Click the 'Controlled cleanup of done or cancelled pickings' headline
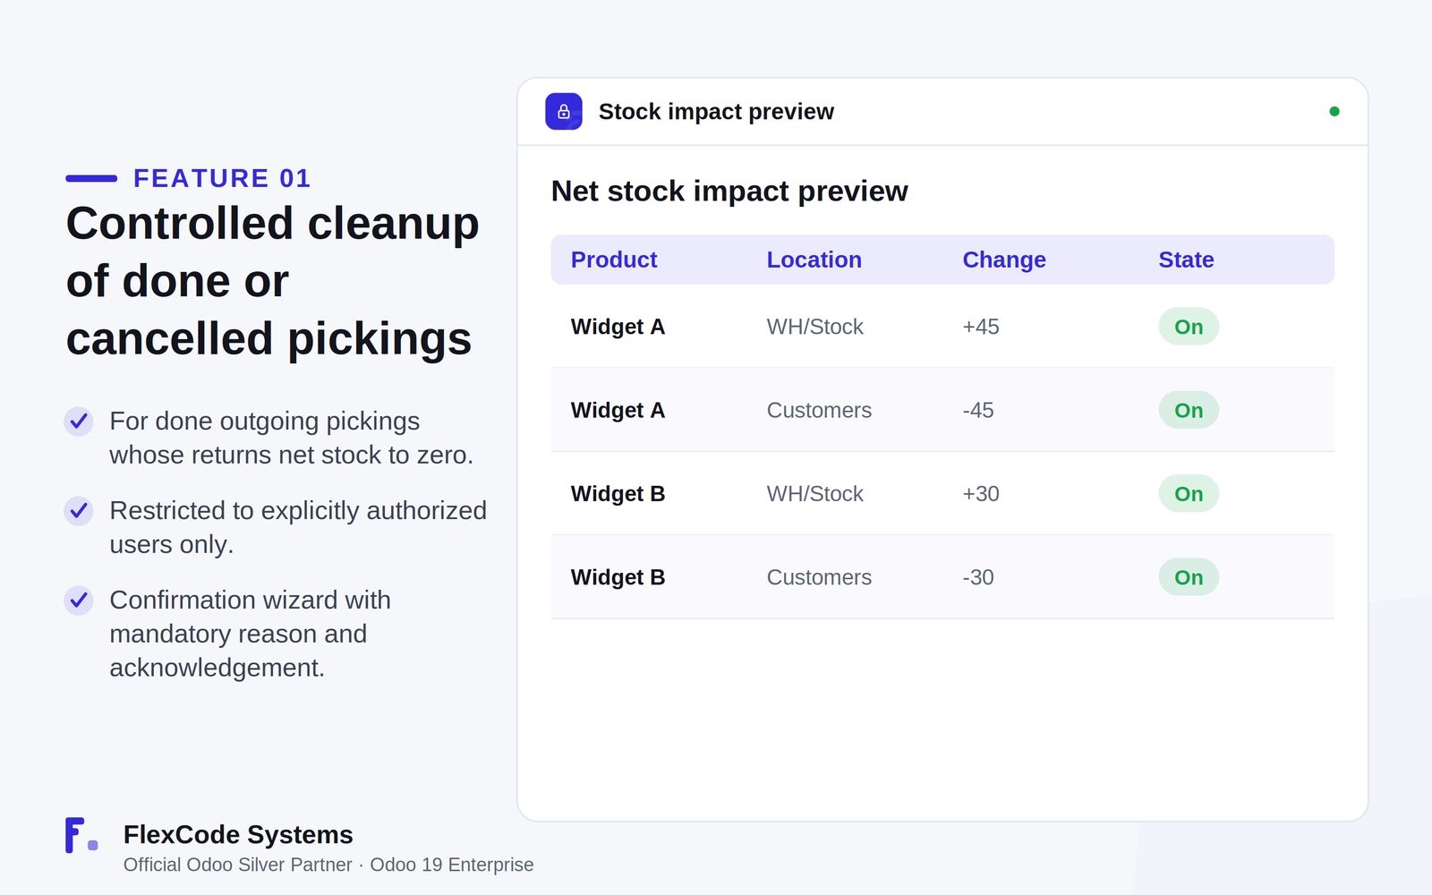 tap(273, 281)
